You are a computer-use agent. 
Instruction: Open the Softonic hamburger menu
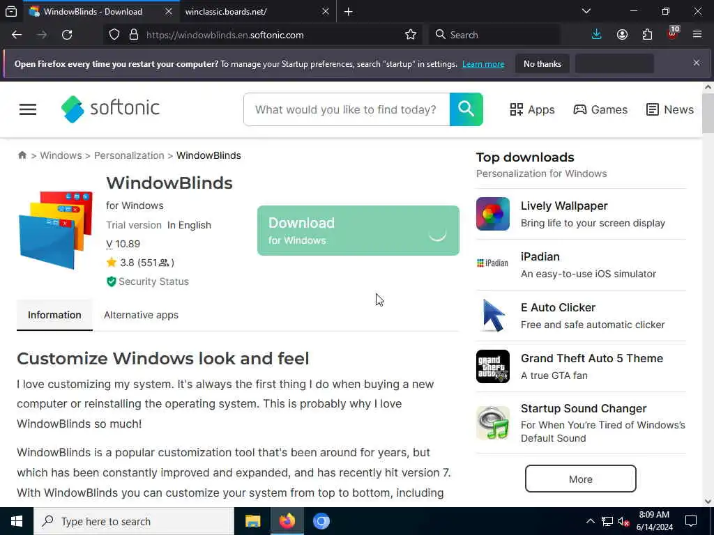click(28, 109)
